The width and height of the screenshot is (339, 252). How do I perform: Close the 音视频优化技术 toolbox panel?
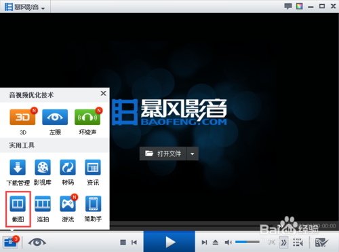point(103,93)
